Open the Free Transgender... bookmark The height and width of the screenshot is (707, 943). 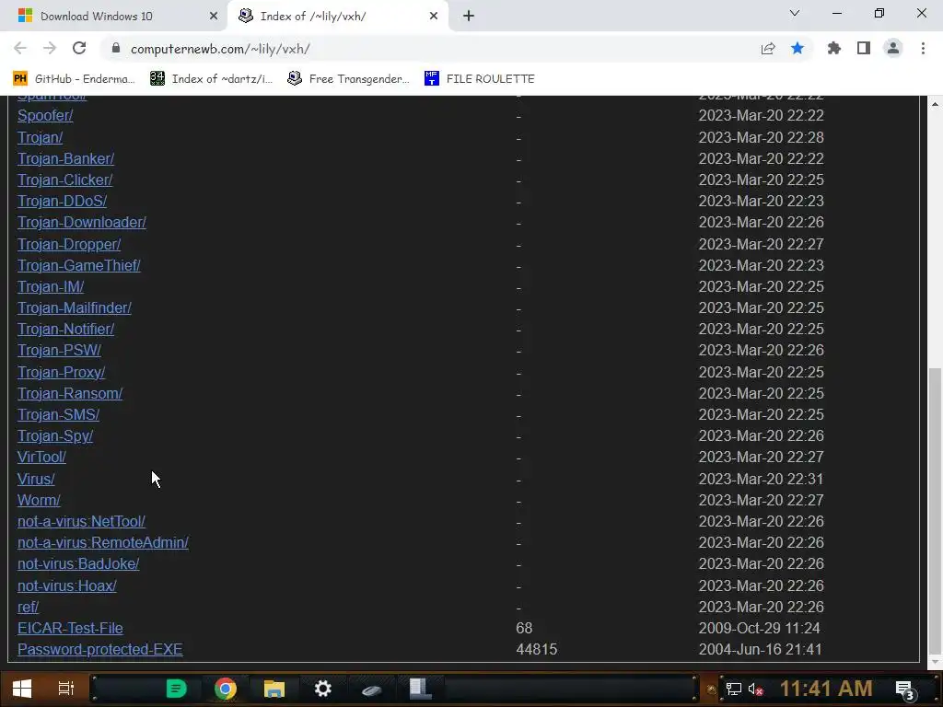click(349, 79)
